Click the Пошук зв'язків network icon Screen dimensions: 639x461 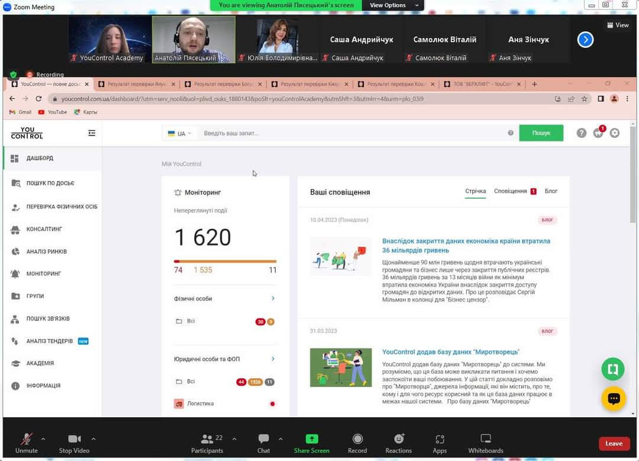15,319
